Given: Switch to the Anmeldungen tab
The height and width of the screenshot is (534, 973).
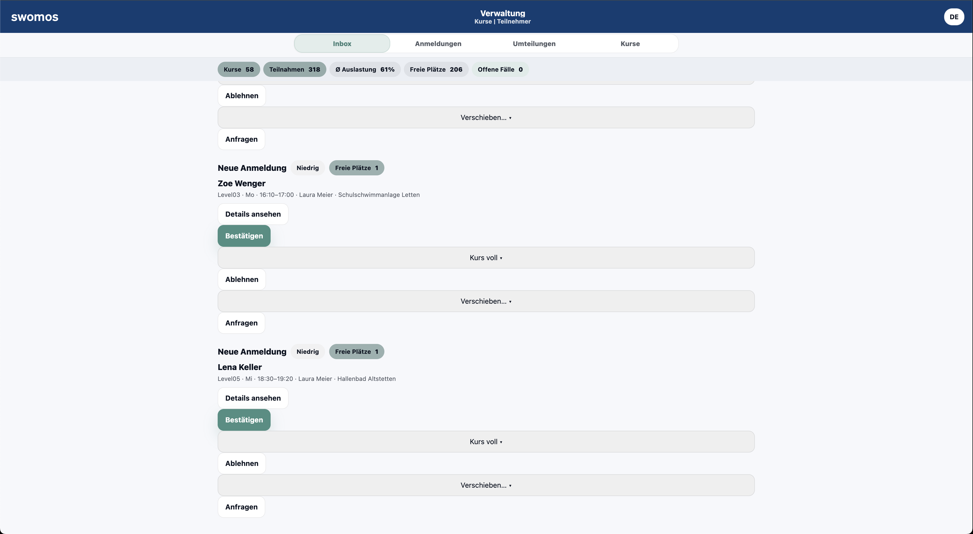Looking at the screenshot, I should coord(438,43).
